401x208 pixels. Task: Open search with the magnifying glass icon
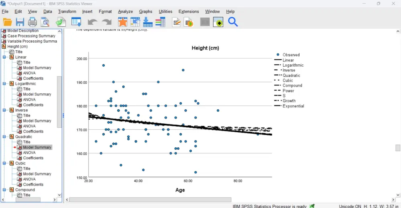[x=233, y=22]
